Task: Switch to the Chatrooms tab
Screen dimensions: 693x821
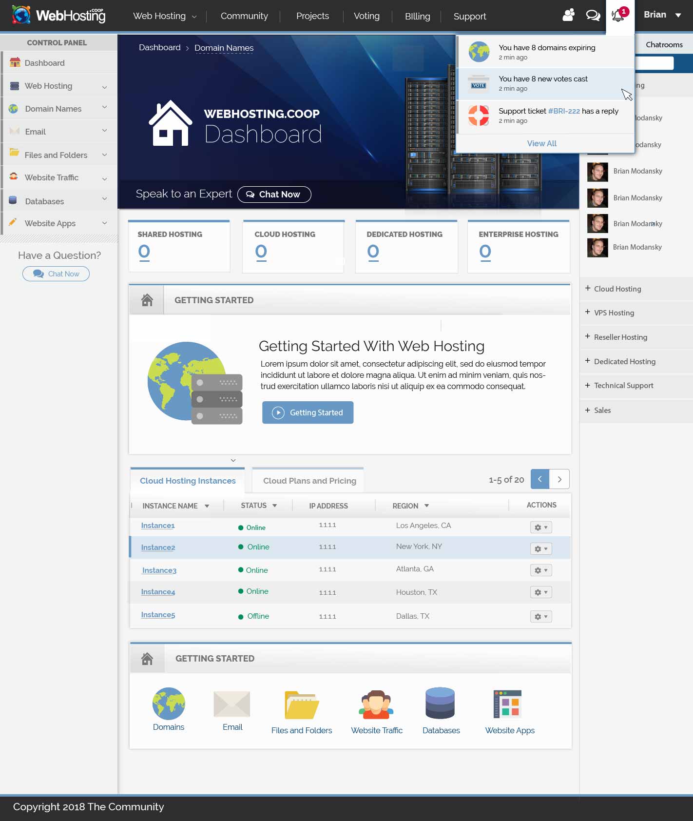Action: [664, 44]
